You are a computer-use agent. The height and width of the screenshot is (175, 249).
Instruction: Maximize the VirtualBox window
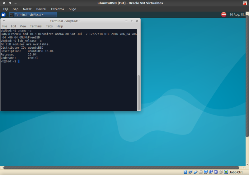click(x=10, y=3)
